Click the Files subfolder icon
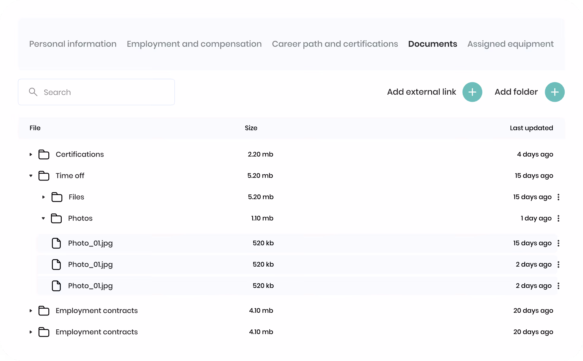583x361 pixels. click(57, 197)
